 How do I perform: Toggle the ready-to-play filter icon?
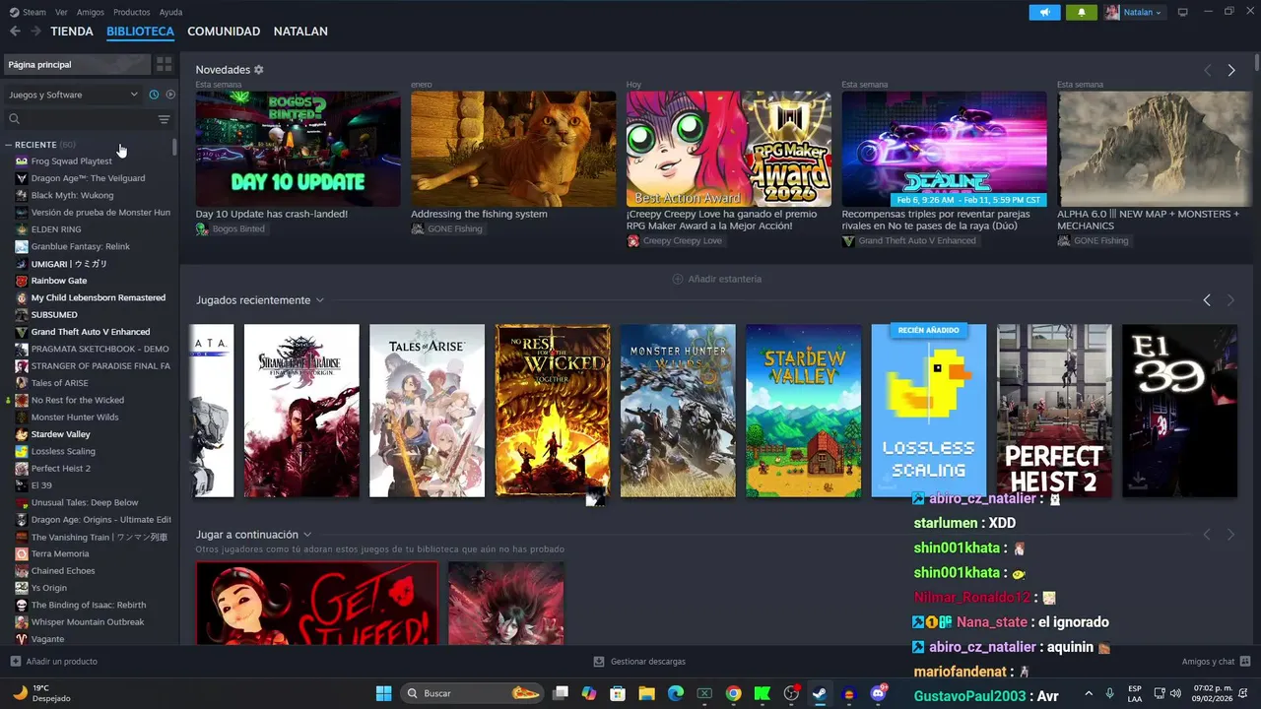(x=170, y=95)
